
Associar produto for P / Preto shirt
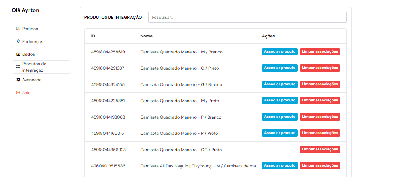pos(280,133)
